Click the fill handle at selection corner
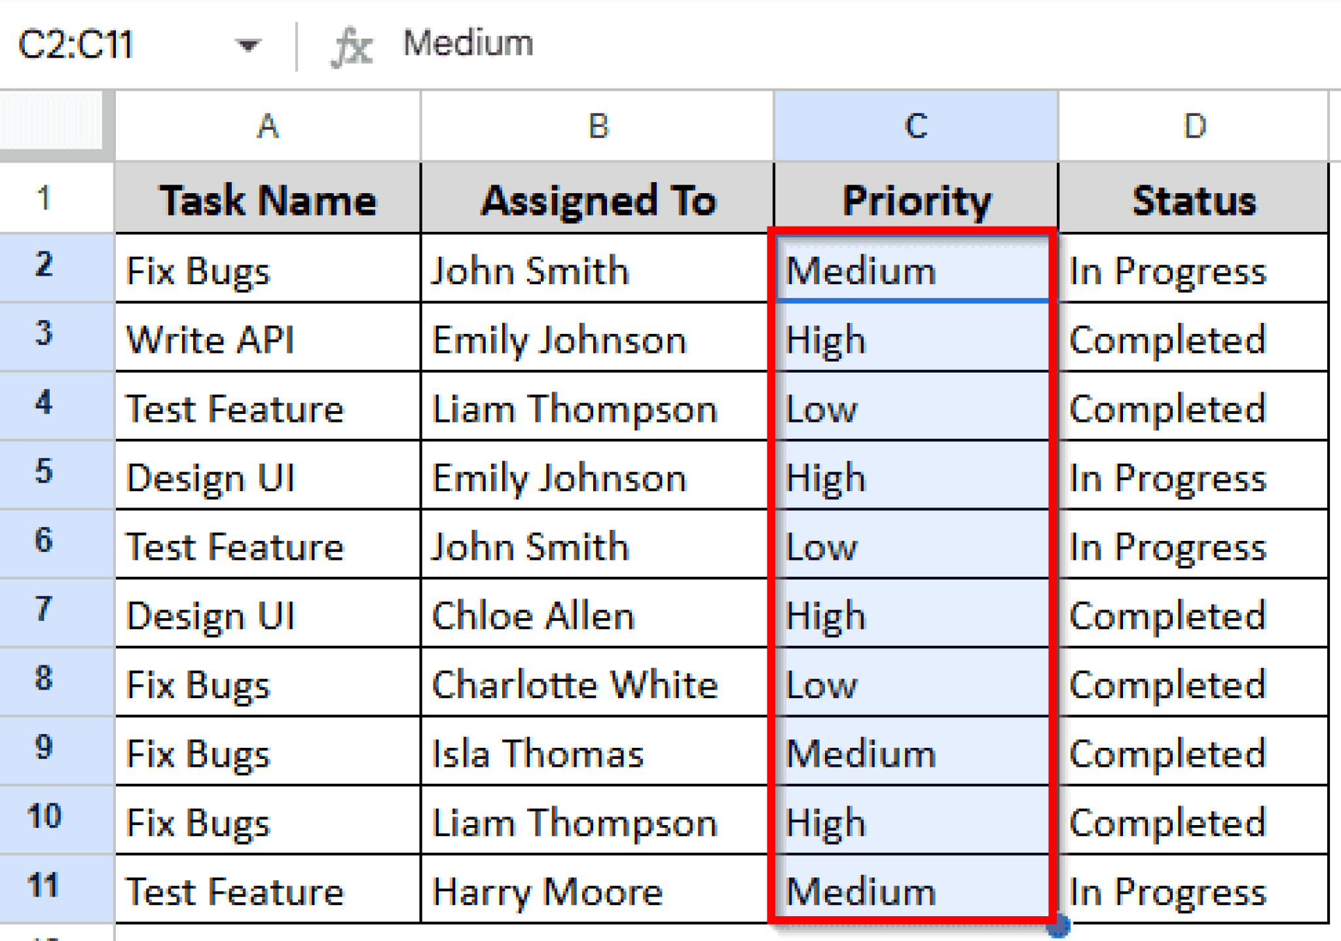 [x=1057, y=925]
